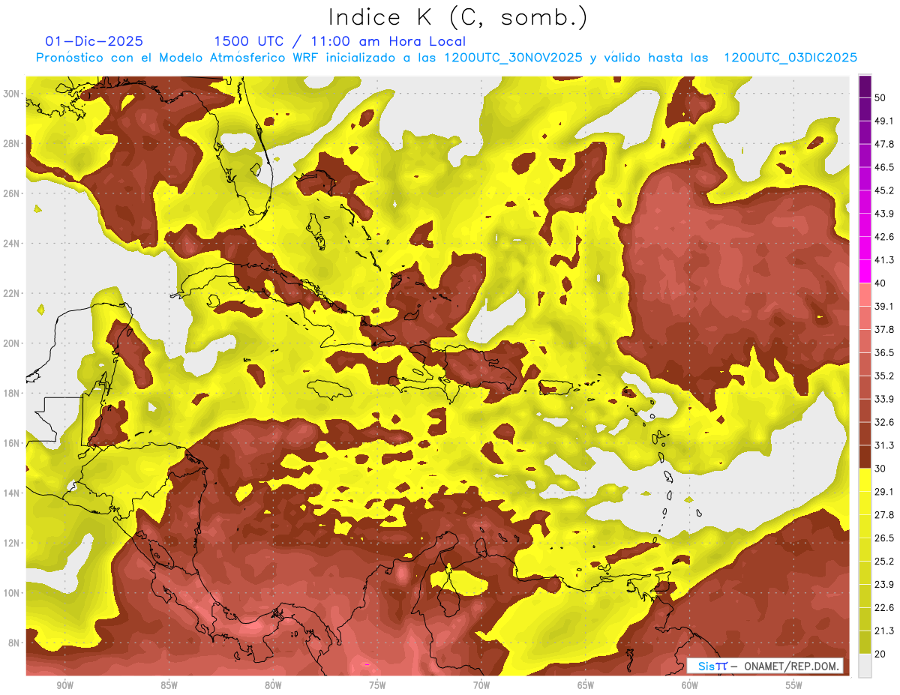Click the gray swatch below the 20 label
Image resolution: width=900 pixels, height=695 pixels.
865,665
